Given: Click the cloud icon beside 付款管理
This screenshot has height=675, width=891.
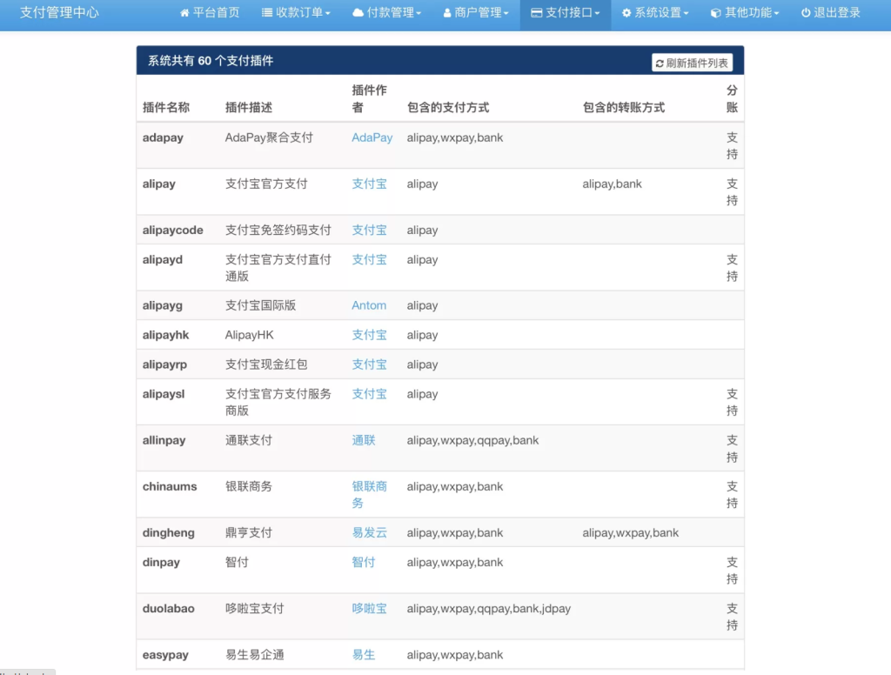Looking at the screenshot, I should [358, 12].
